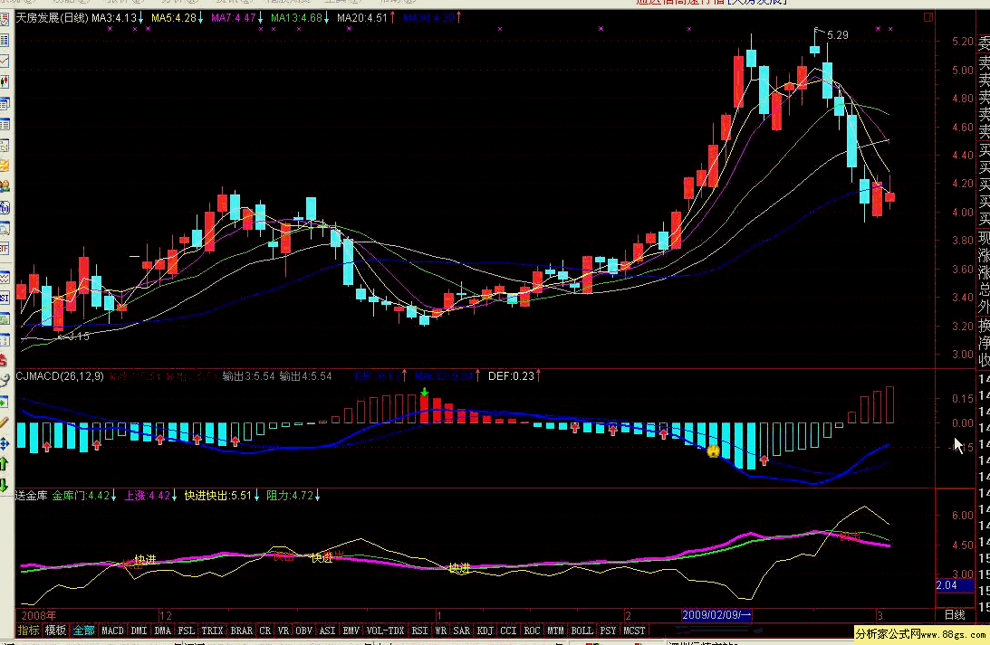
Task: Click the small red square at chart corner
Action: (x=928, y=17)
